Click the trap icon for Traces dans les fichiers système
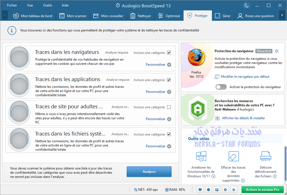Image resolution: width=287 pixels, height=195 pixels. click(19, 140)
